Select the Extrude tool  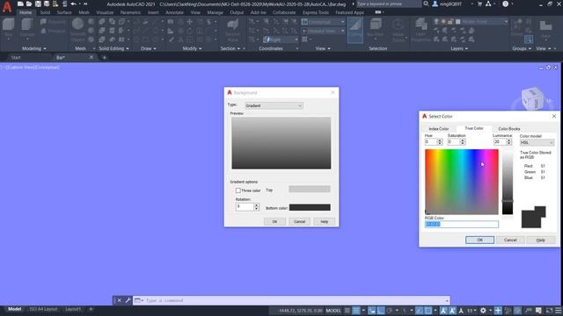tap(27, 28)
